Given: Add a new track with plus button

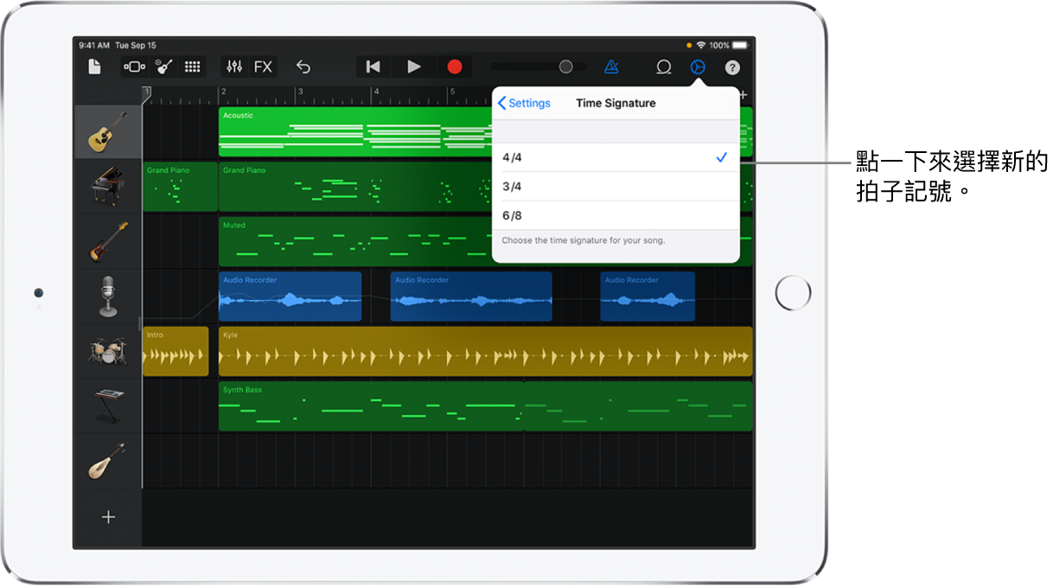Looking at the screenshot, I should [108, 517].
